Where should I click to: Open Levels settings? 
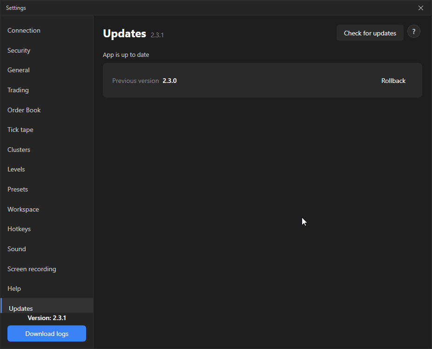coord(47,169)
